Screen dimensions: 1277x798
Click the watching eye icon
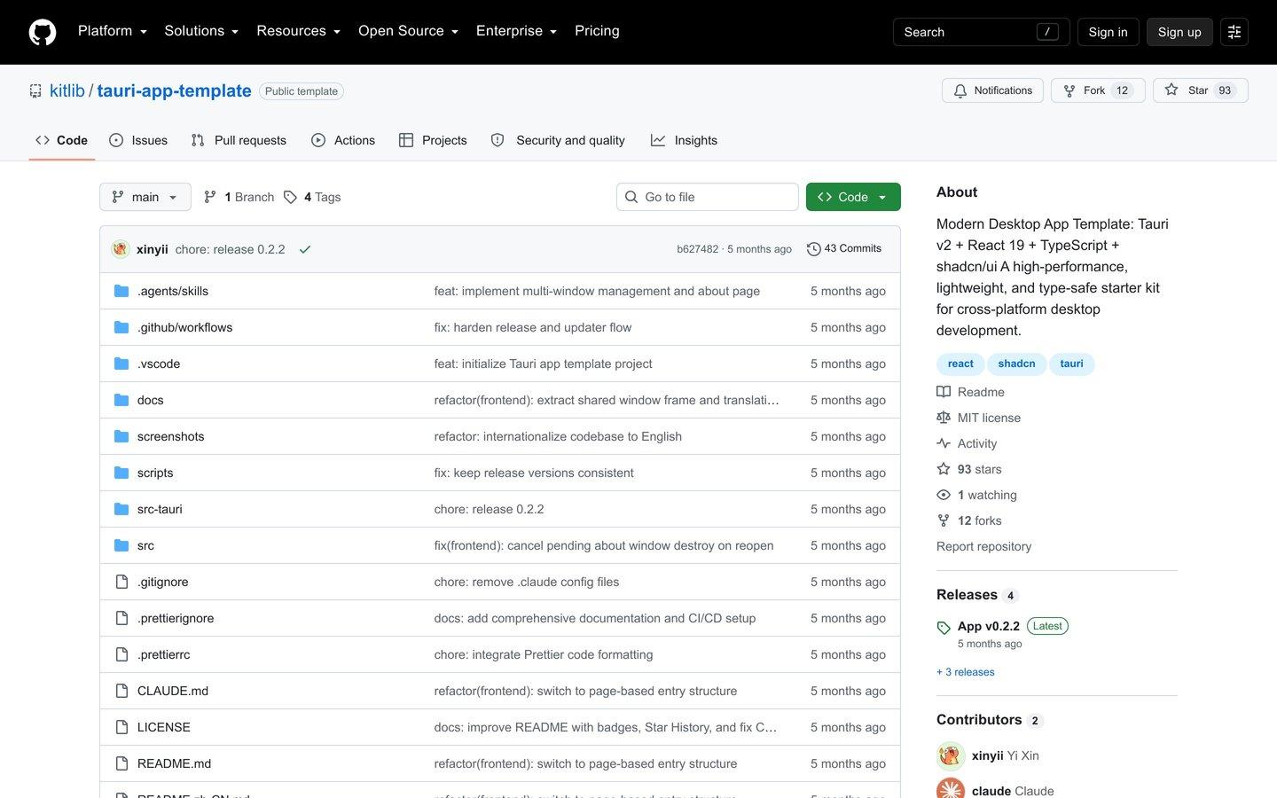coord(944,495)
